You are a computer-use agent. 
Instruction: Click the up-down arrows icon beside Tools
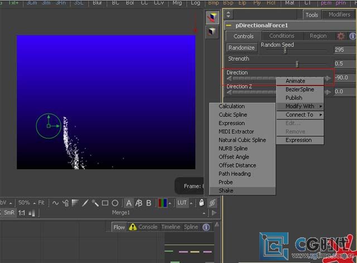tap(228, 15)
